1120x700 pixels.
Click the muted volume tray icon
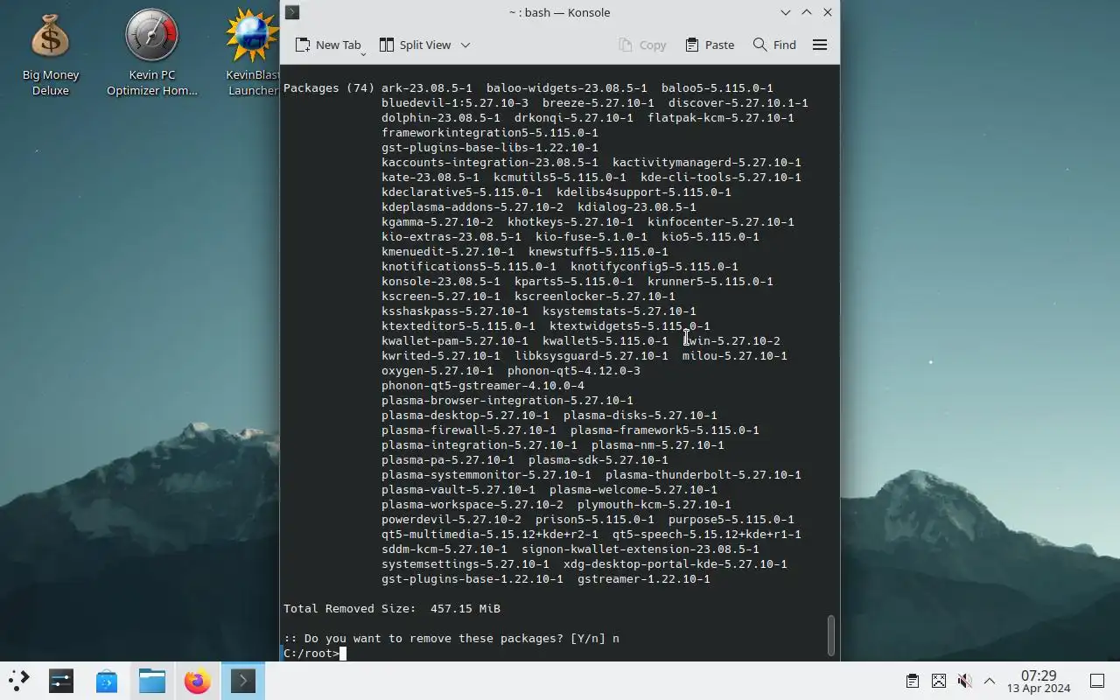pyautogui.click(x=964, y=681)
